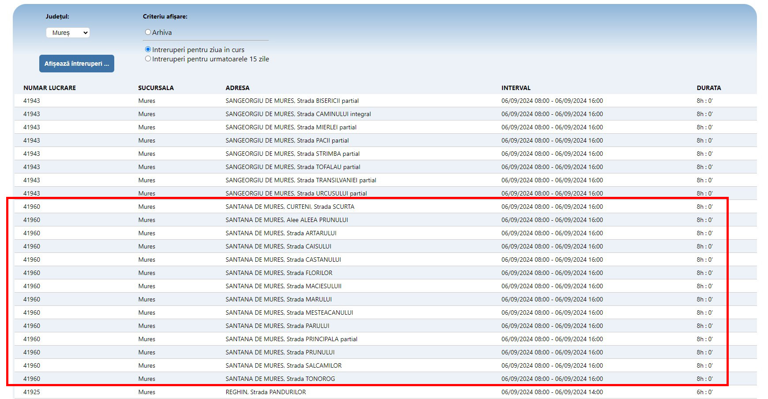Click the SUCURSALA column header
The width and height of the screenshot is (768, 399).
(x=156, y=88)
